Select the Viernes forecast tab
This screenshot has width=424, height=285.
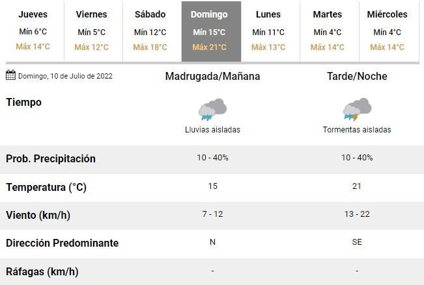tap(91, 31)
